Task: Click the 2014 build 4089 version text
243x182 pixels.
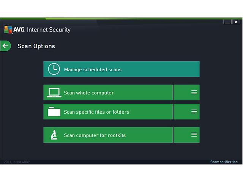Action: [17, 162]
